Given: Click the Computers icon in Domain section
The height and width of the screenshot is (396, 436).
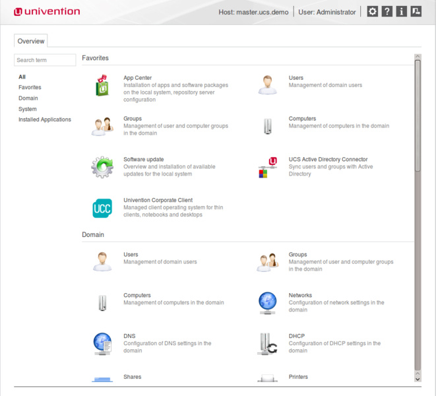Looking at the screenshot, I should tap(102, 303).
